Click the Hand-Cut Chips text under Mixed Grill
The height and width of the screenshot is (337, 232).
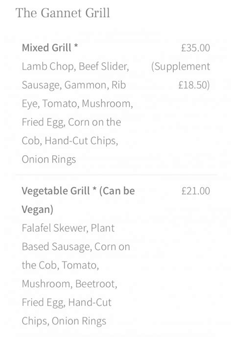tap(80, 141)
